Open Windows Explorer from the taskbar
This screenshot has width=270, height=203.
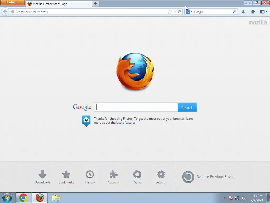[56, 198]
